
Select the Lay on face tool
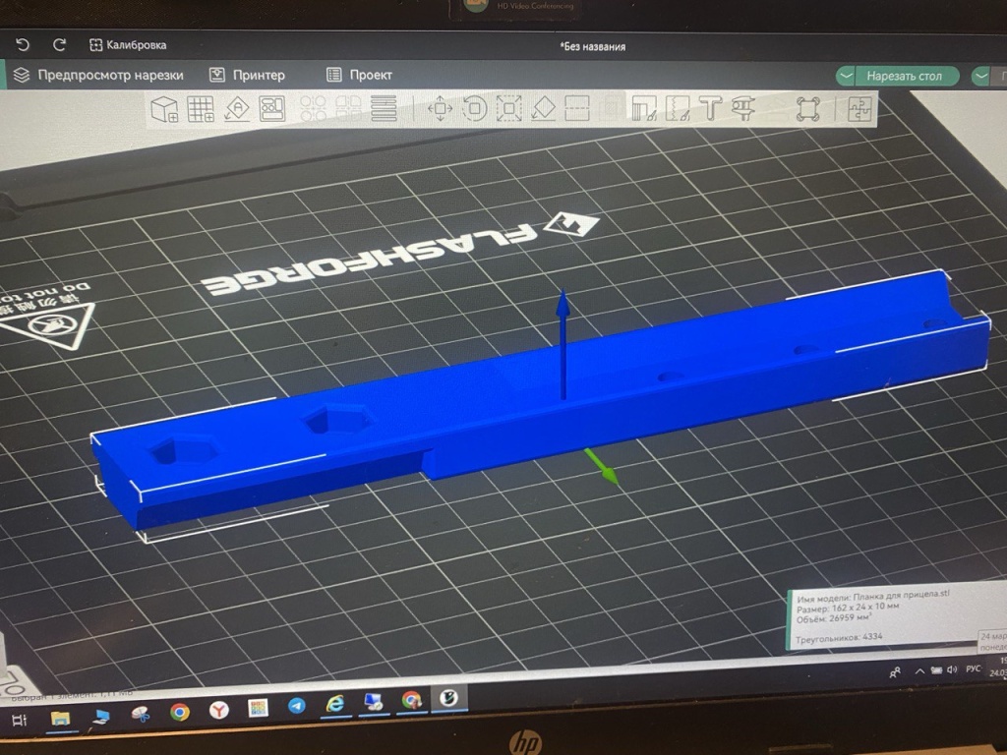[543, 108]
